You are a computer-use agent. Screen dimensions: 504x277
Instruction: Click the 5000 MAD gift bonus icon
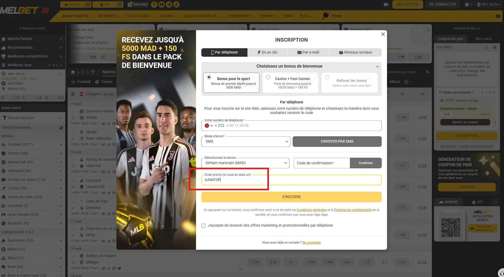tap(138, 5)
